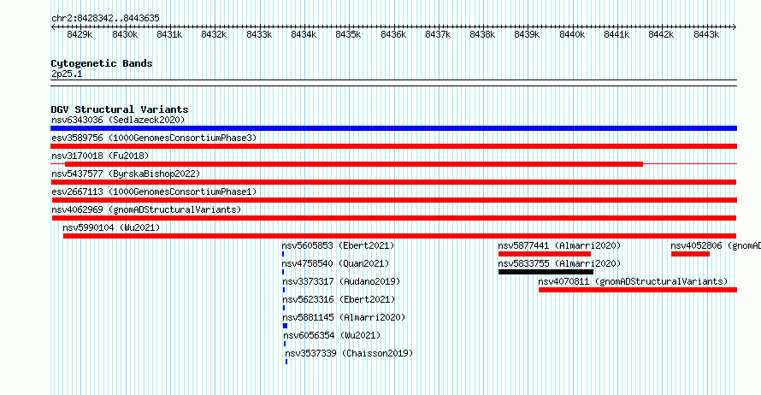Click the 8434k ruler position
Image resolution: width=761 pixels, height=395 pixels.
point(304,34)
